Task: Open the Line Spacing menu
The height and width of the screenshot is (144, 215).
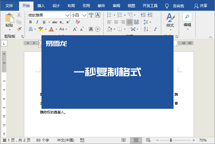Action: [x=147, y=22]
